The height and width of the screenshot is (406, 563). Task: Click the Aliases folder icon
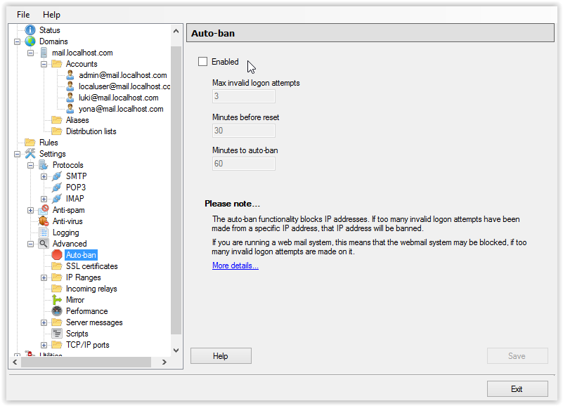click(57, 120)
